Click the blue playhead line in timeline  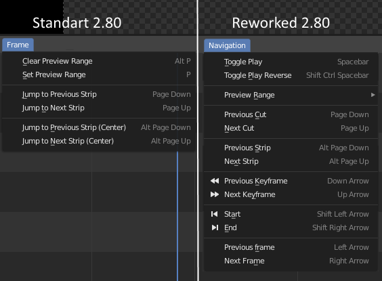(177, 216)
